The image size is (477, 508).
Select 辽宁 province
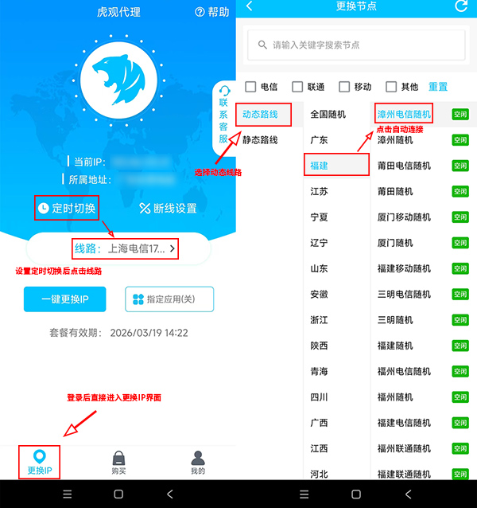pyautogui.click(x=319, y=243)
